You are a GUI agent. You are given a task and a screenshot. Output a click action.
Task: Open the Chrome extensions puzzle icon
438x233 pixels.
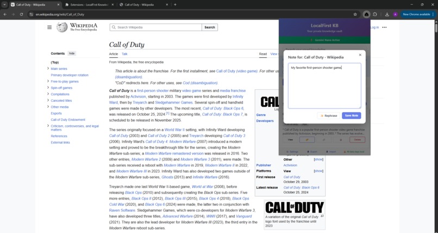click(x=375, y=15)
